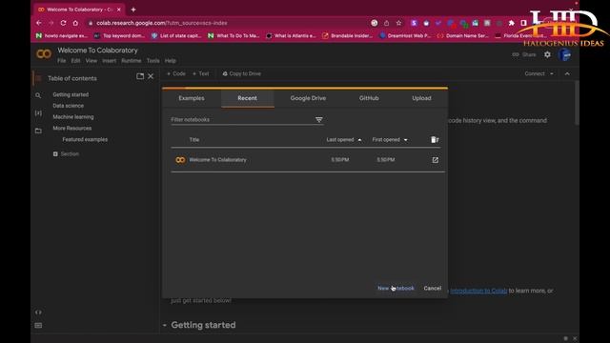This screenshot has width=610, height=343.
Task: Open the Colab logo home icon
Action: click(44, 54)
